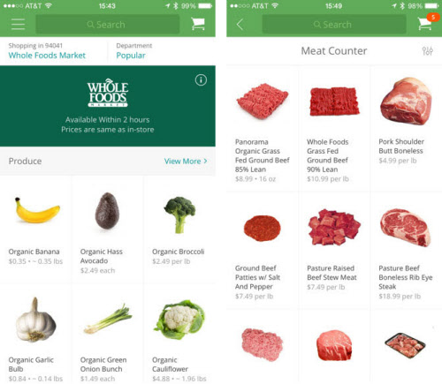Image resolution: width=442 pixels, height=384 pixels.
Task: Select Pasture Beef Boneless Rib Eye Steak
Action: (406, 250)
